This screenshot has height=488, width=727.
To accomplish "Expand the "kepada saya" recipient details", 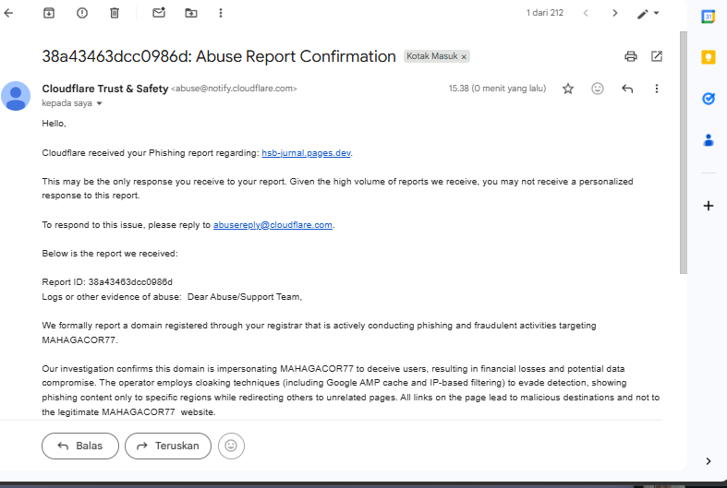I will [100, 103].
